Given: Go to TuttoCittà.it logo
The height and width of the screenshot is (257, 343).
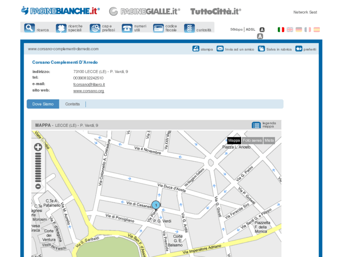Looking at the screenshot, I should click(x=216, y=11).
